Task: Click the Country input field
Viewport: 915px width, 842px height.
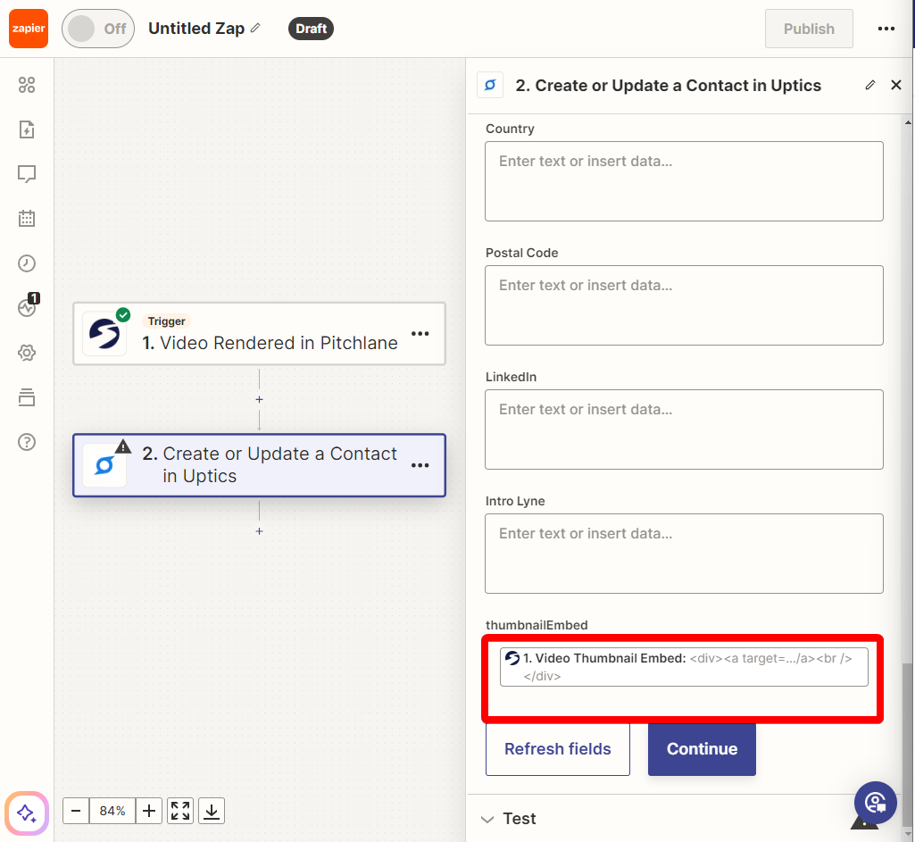Action: coord(684,181)
